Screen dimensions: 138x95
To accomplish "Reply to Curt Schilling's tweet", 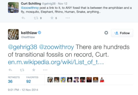I will pyautogui.click(x=23, y=18).
